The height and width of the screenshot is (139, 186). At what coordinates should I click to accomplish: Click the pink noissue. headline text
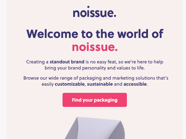94,47
